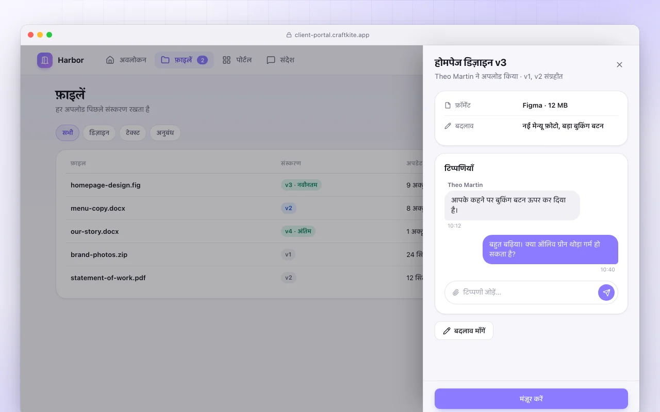Switch to the संदेश tab
The height and width of the screenshot is (412, 660).
[280, 60]
